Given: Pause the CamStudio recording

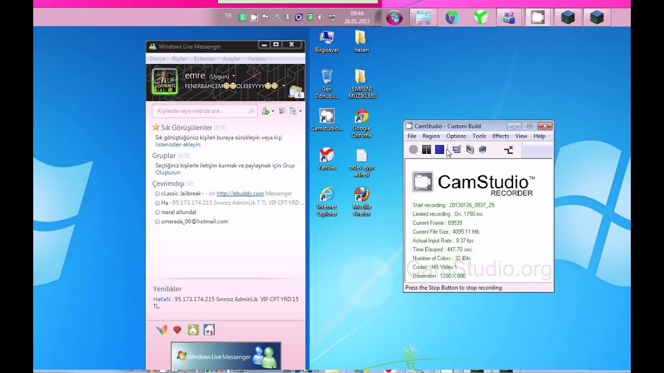Looking at the screenshot, I should click(x=426, y=150).
